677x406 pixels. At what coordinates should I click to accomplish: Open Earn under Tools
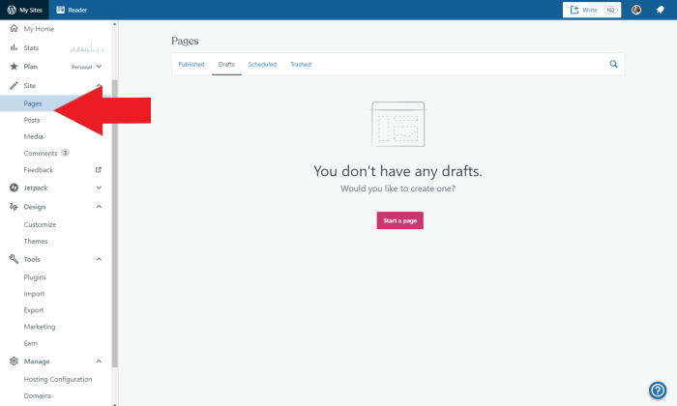(x=30, y=343)
